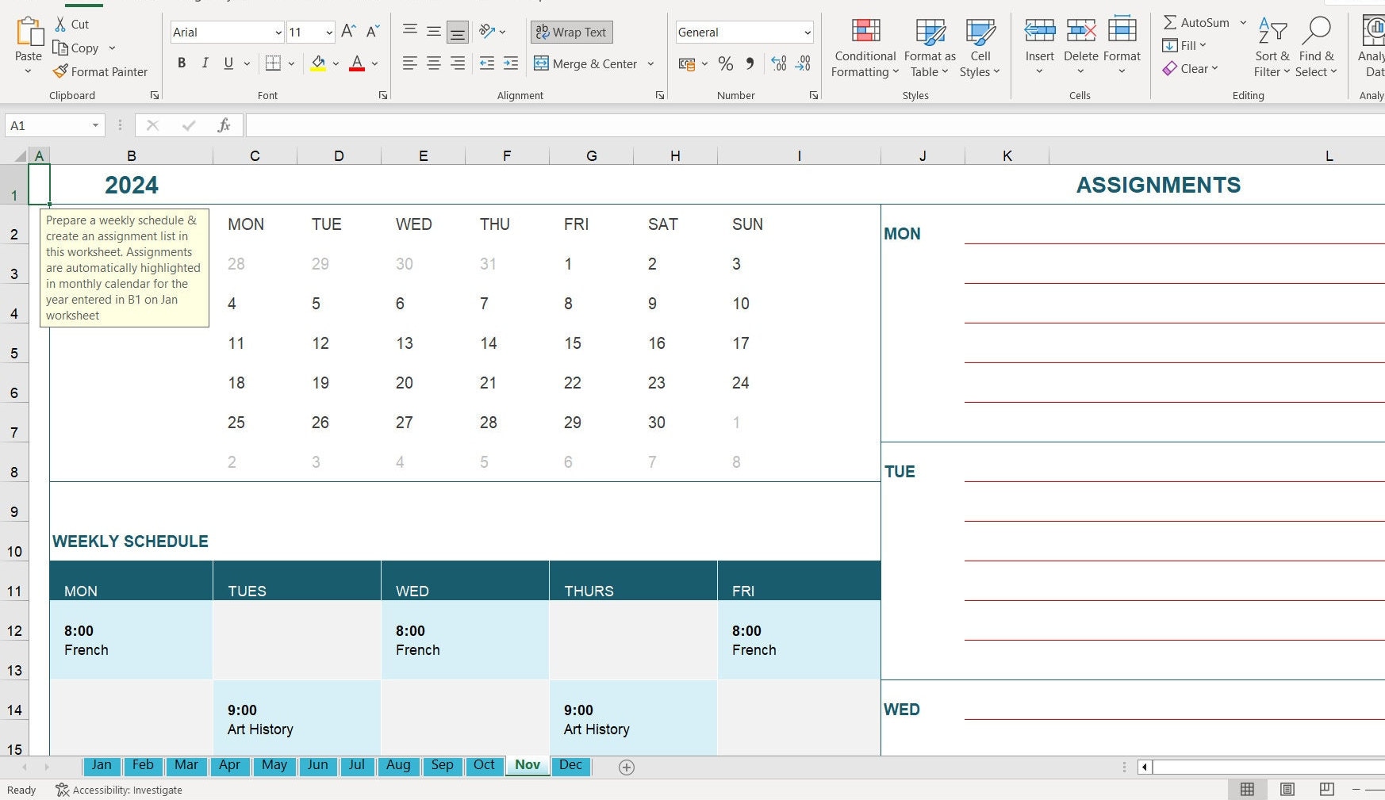Select the Format Painter tool
1385x800 pixels.
pos(101,71)
